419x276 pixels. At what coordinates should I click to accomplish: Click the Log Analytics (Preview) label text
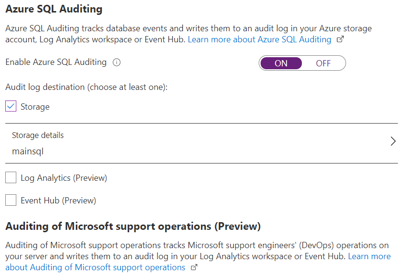coord(64,178)
